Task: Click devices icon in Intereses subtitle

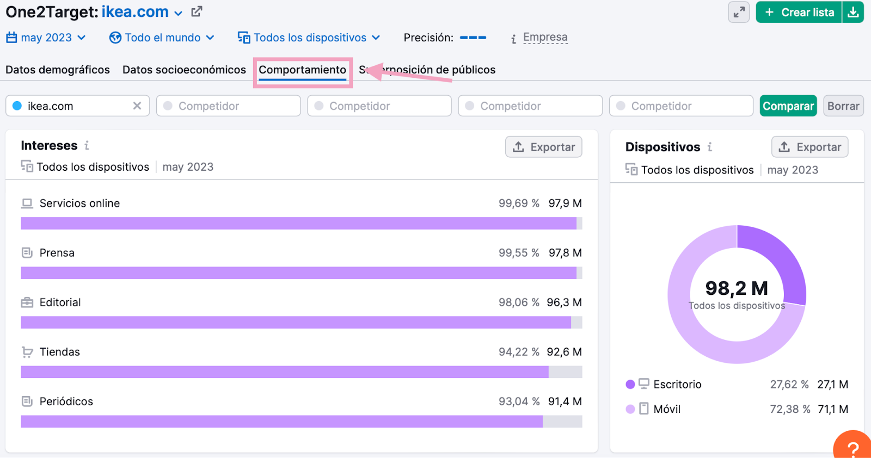Action: point(27,166)
